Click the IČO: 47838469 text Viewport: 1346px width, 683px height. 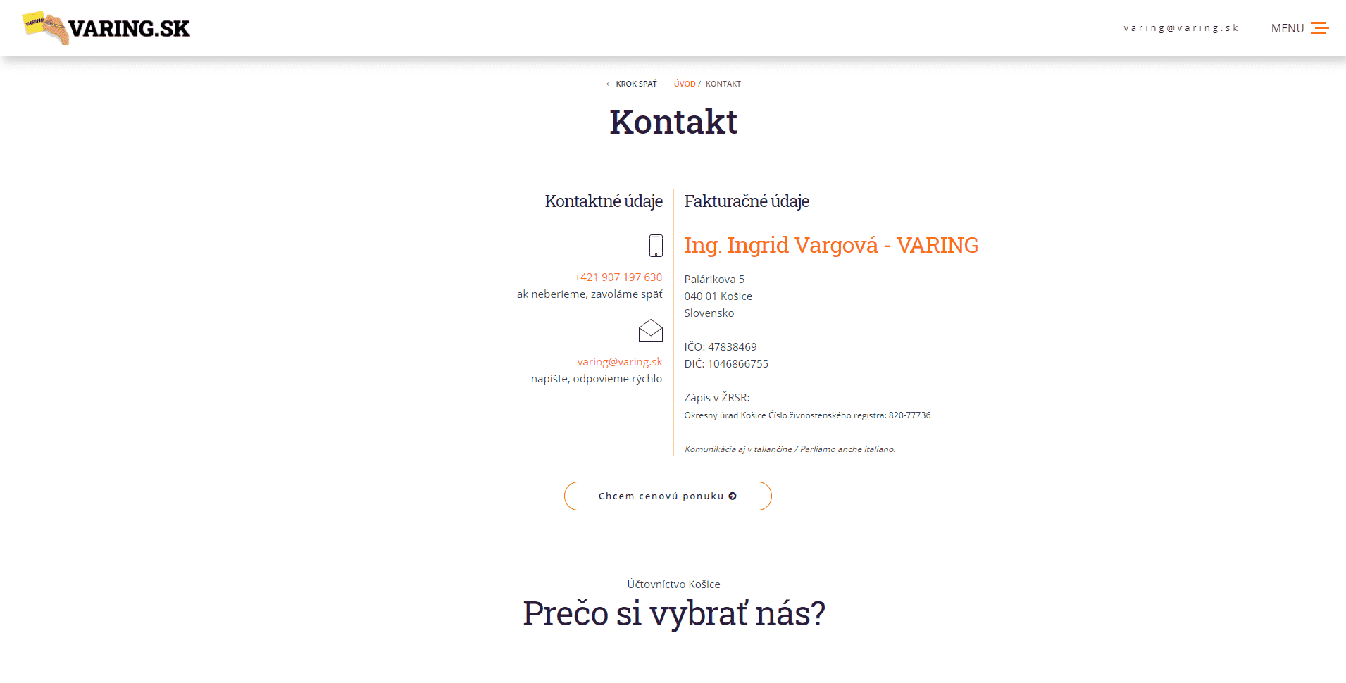(x=720, y=347)
